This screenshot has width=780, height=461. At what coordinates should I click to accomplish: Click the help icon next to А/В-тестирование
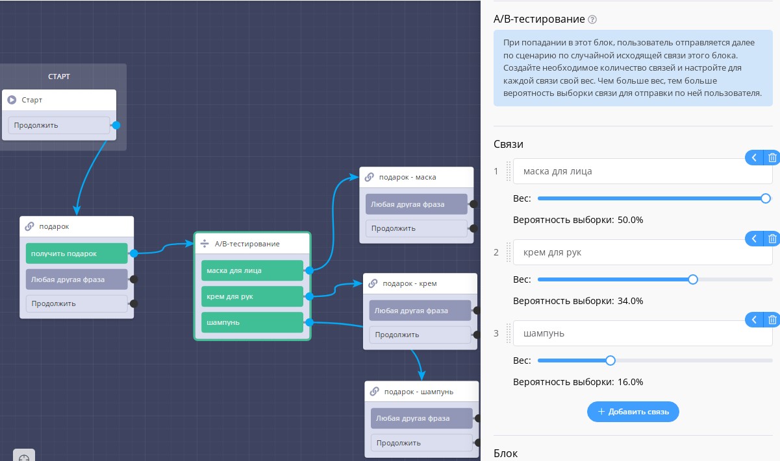pos(592,20)
